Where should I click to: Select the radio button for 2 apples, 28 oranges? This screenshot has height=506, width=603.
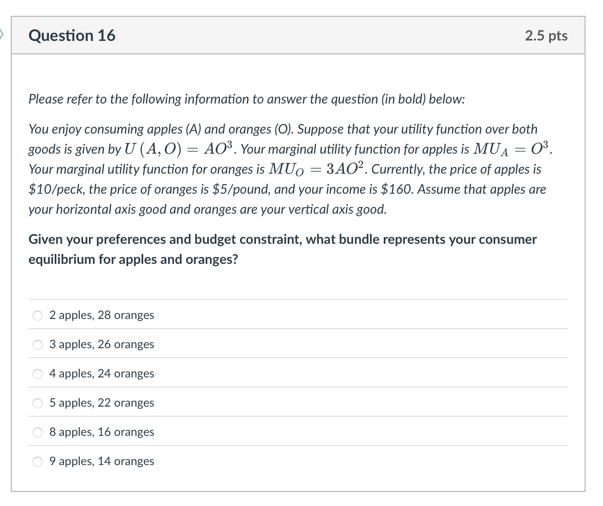[38, 316]
